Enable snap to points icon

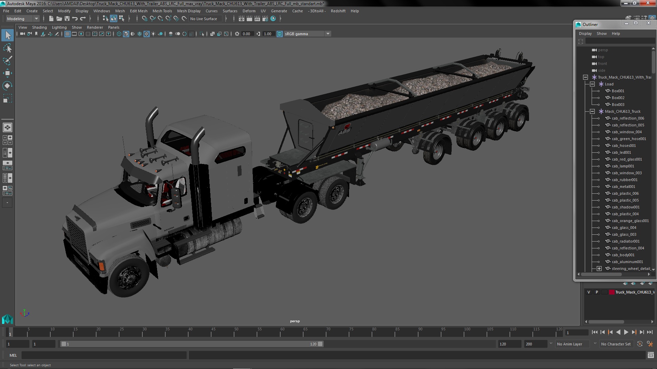[x=160, y=19]
